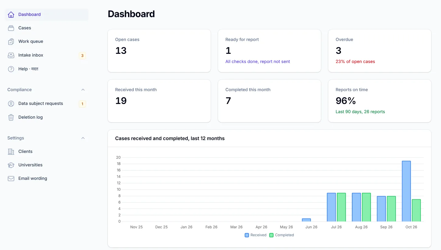
Task: Toggle the Received legend swatch
Action: (247, 235)
